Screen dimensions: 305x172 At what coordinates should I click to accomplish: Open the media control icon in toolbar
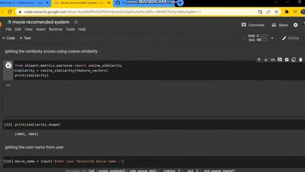click(295, 12)
